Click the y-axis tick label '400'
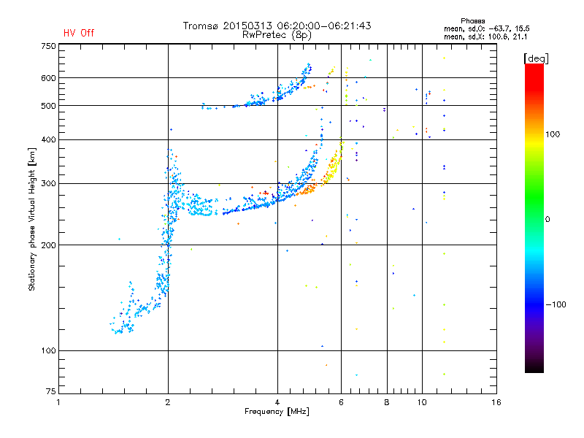 (48, 139)
